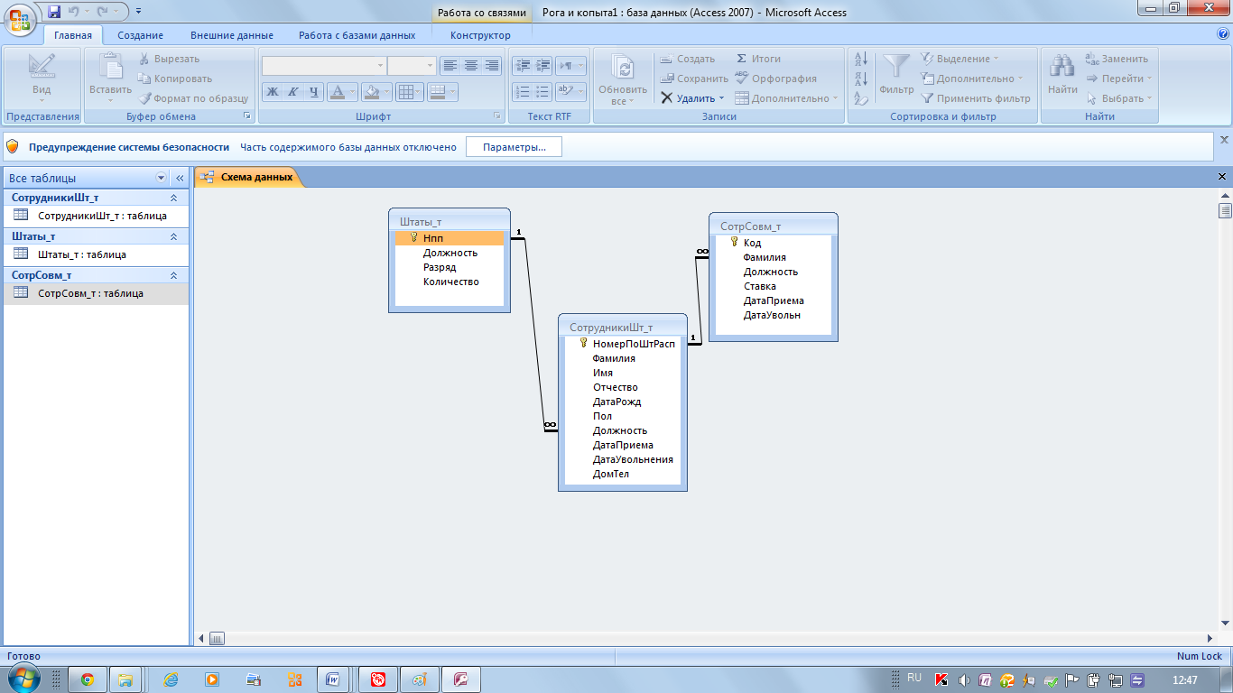Open СотрудникиШт_т : таблица in navigation
Image resolution: width=1233 pixels, height=693 pixels.
pos(96,217)
